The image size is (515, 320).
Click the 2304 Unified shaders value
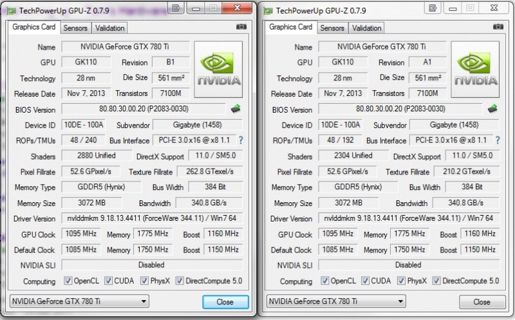[353, 156]
